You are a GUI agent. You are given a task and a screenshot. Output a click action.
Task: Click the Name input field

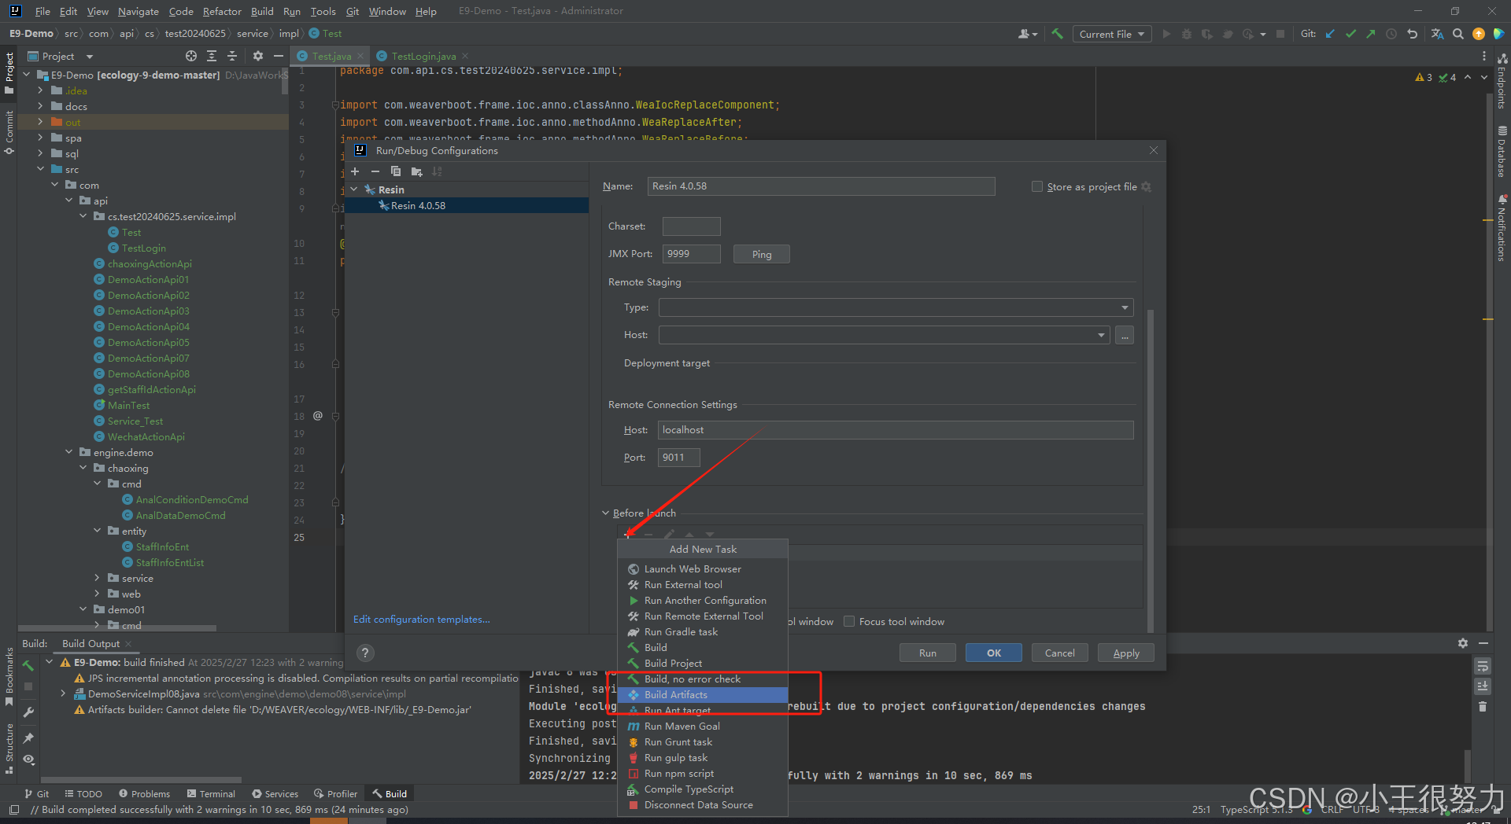tap(822, 186)
